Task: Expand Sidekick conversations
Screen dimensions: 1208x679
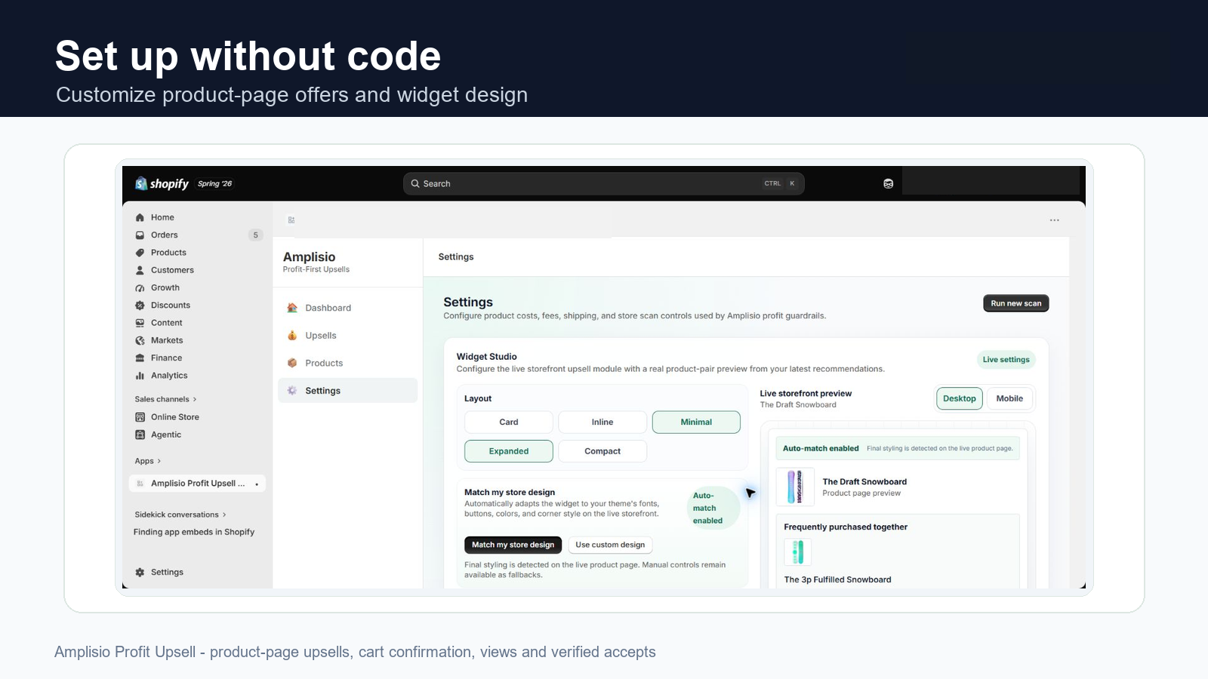Action: (x=180, y=515)
